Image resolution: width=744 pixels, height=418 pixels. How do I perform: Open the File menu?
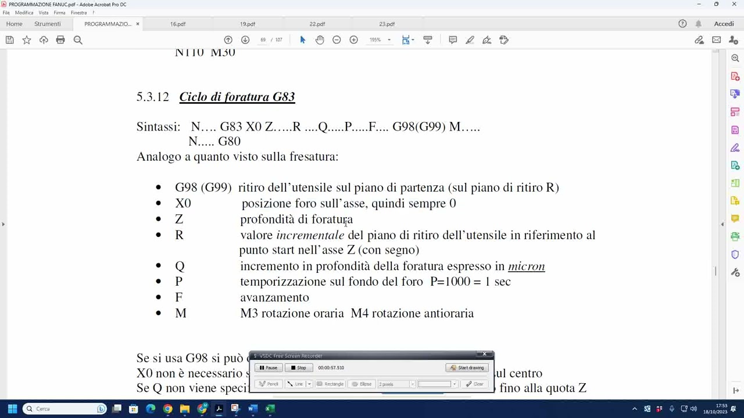(6, 13)
